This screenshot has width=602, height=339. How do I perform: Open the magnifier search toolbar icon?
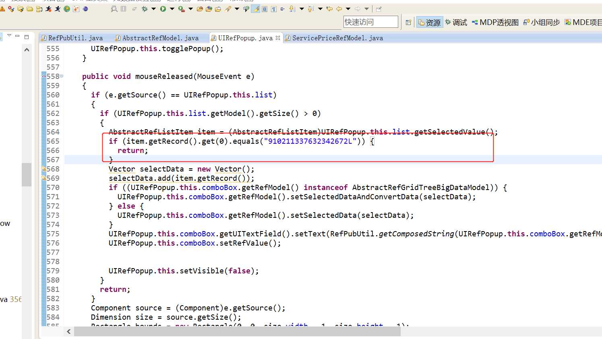[x=114, y=9]
